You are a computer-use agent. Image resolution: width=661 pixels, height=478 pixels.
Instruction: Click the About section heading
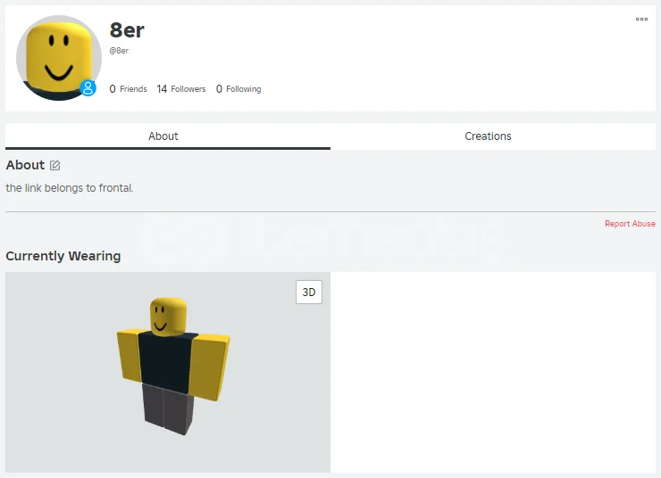click(25, 165)
